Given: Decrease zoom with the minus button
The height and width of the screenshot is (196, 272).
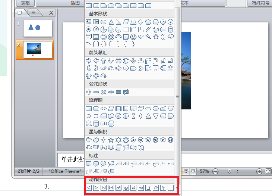Looking at the screenshot, I should coord(215,171).
